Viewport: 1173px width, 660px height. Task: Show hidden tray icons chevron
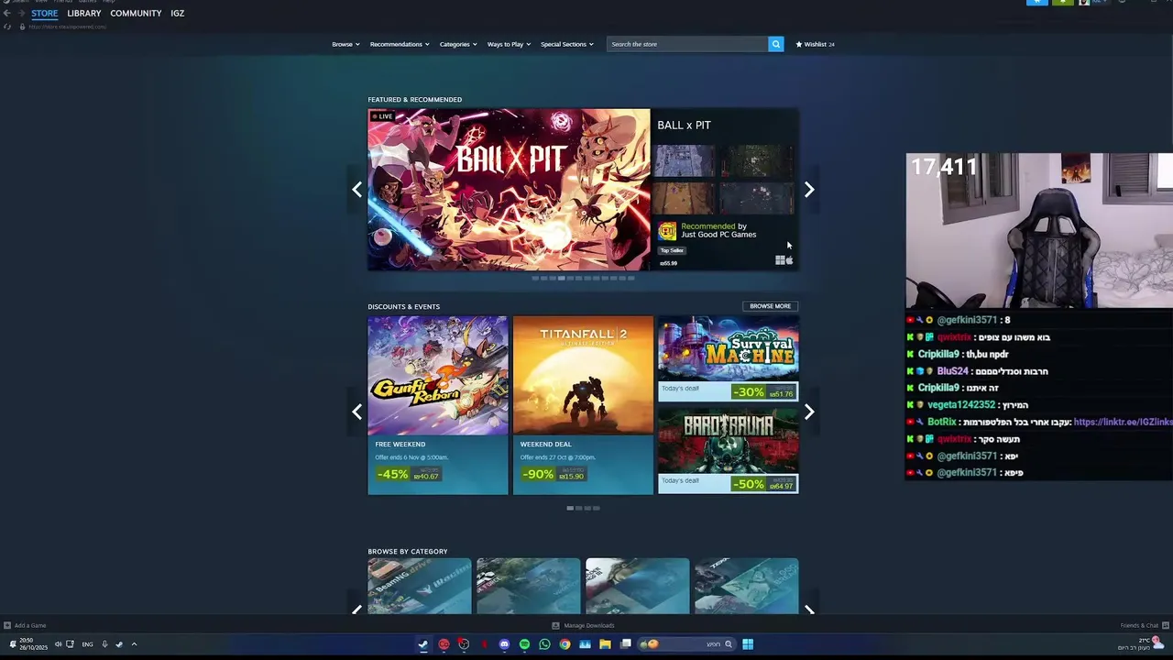point(134,644)
